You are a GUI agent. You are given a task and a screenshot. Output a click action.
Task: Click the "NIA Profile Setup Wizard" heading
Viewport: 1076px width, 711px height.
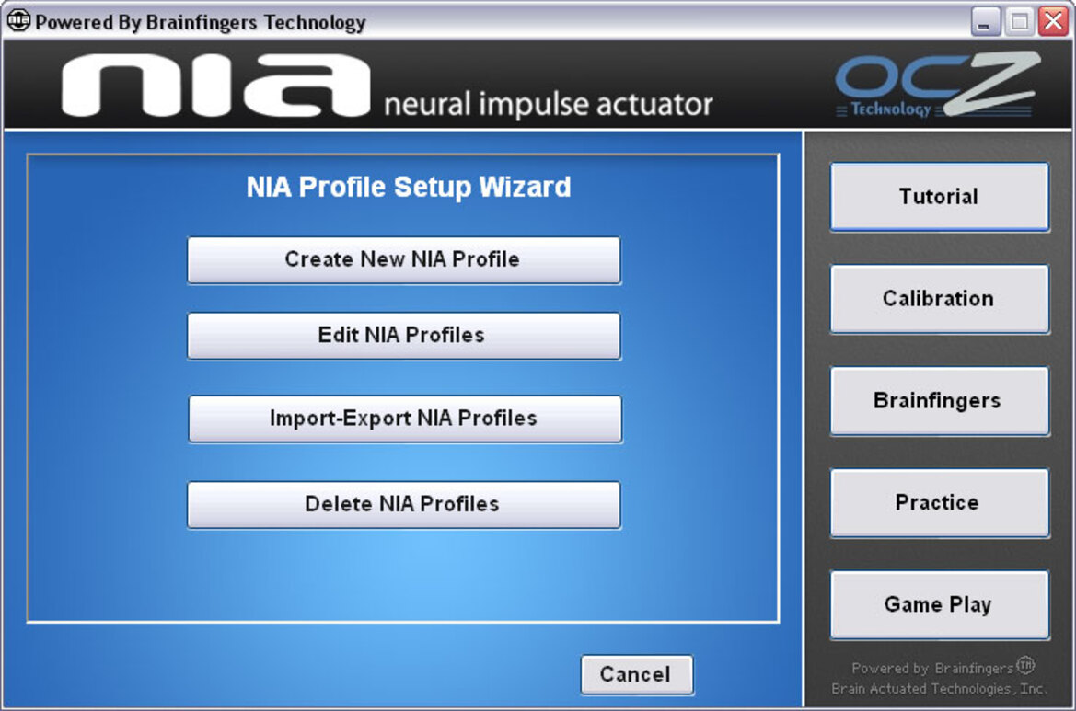tap(409, 187)
